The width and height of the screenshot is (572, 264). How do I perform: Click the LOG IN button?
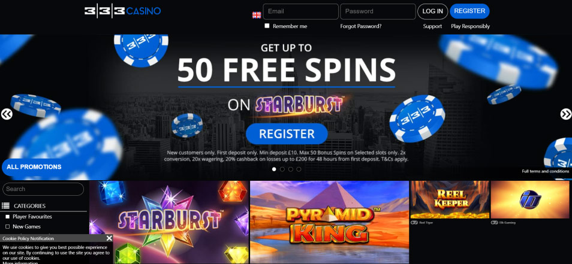(433, 11)
